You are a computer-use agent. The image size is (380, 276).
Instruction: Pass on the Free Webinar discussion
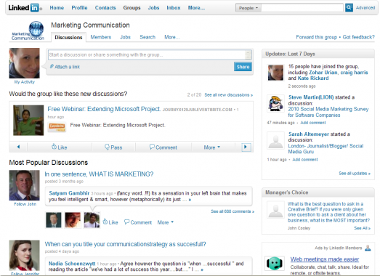pos(113,147)
